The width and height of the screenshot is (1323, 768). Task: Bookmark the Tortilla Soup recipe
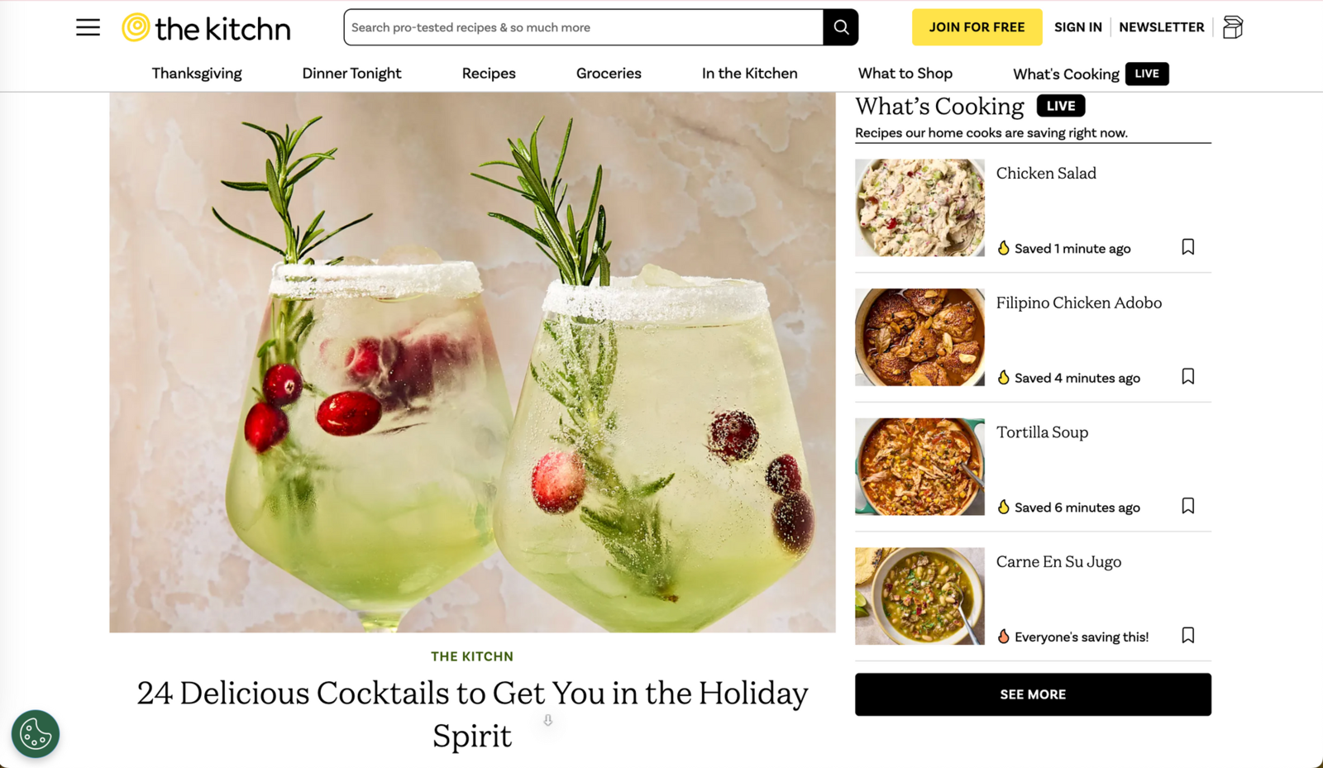pos(1188,506)
